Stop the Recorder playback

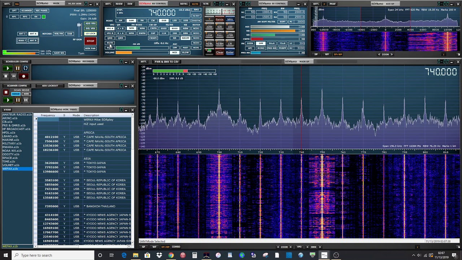[x=6, y=76]
